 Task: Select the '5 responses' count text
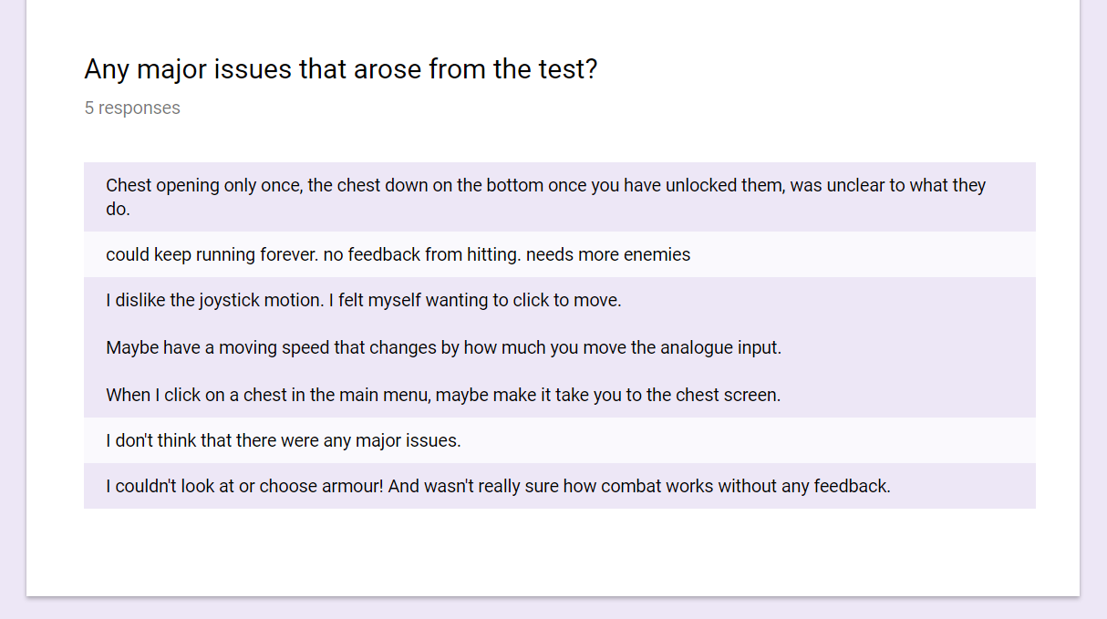(132, 108)
